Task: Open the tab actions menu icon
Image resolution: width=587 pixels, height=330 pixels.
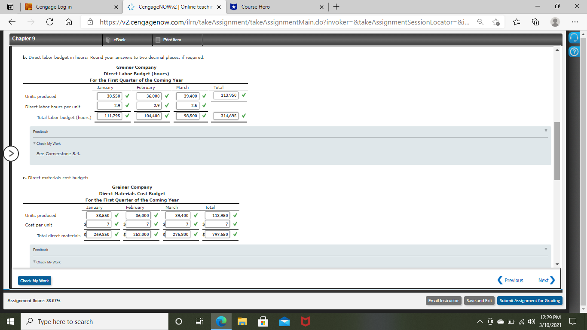Action: 10,7
